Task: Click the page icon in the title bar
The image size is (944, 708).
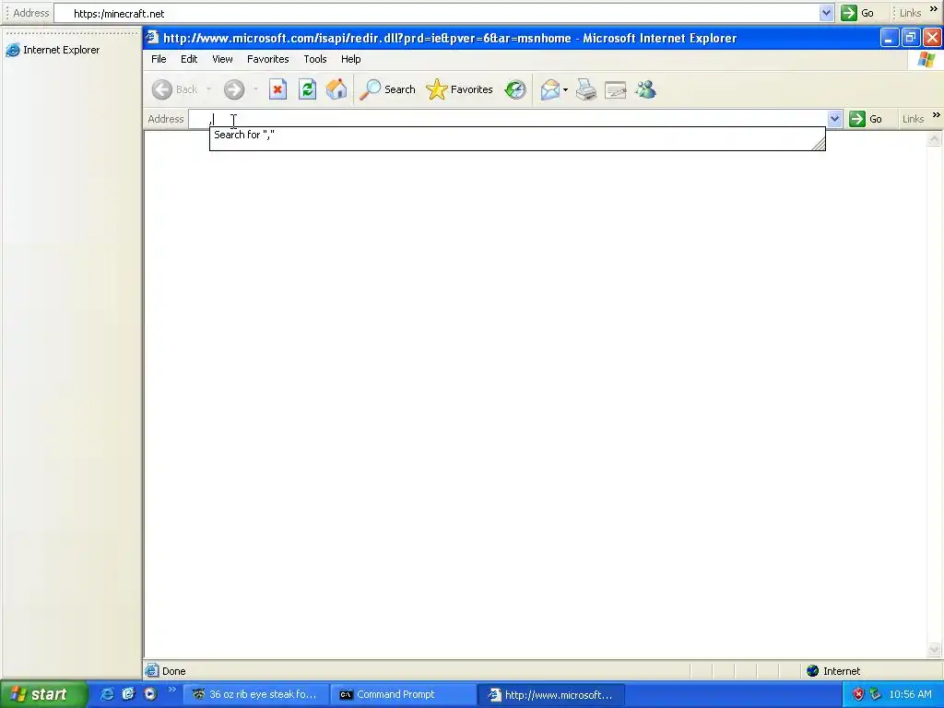Action: tap(152, 37)
